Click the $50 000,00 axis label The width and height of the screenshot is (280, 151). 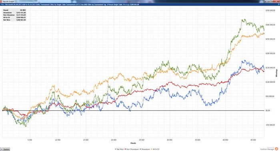(270, 96)
